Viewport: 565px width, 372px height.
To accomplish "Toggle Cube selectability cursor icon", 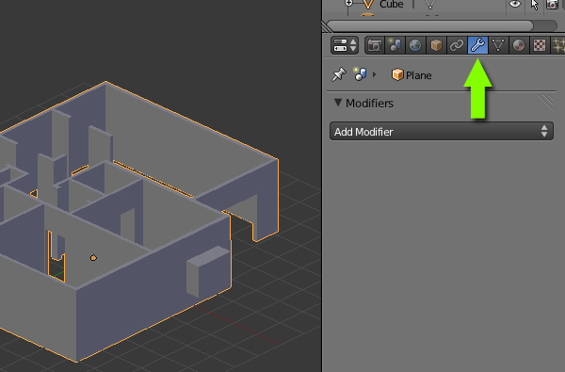I will [534, 5].
